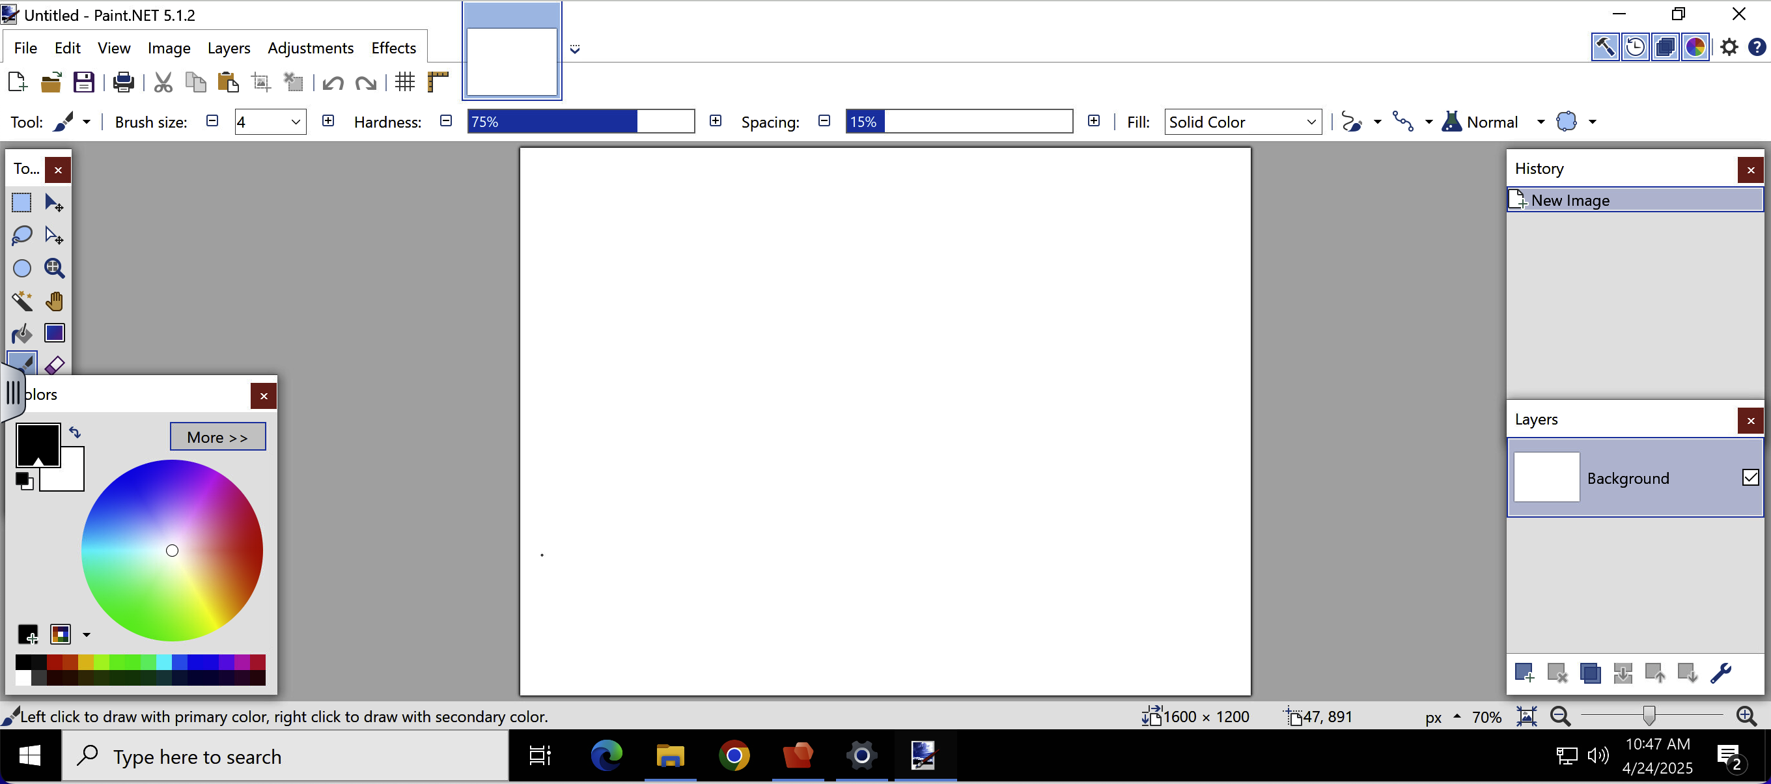This screenshot has width=1771, height=784.
Task: Click the More >> button in Colors
Action: (x=217, y=437)
